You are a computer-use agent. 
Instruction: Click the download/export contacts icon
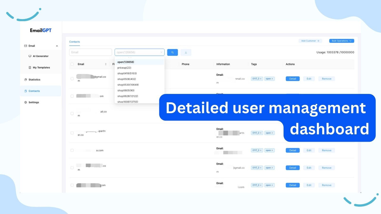click(x=186, y=52)
